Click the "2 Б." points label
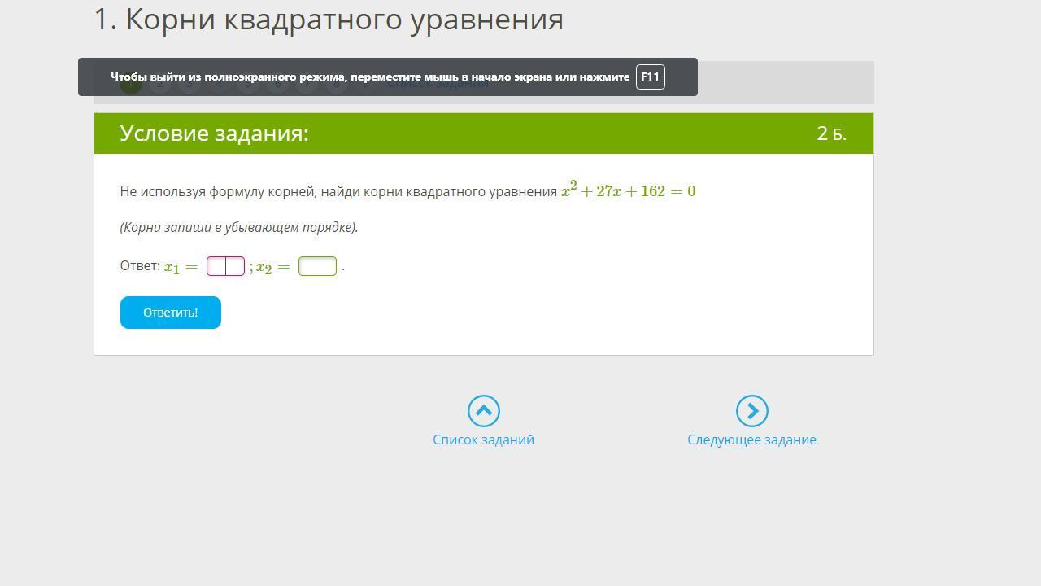Image resolution: width=1041 pixels, height=586 pixels. [832, 133]
